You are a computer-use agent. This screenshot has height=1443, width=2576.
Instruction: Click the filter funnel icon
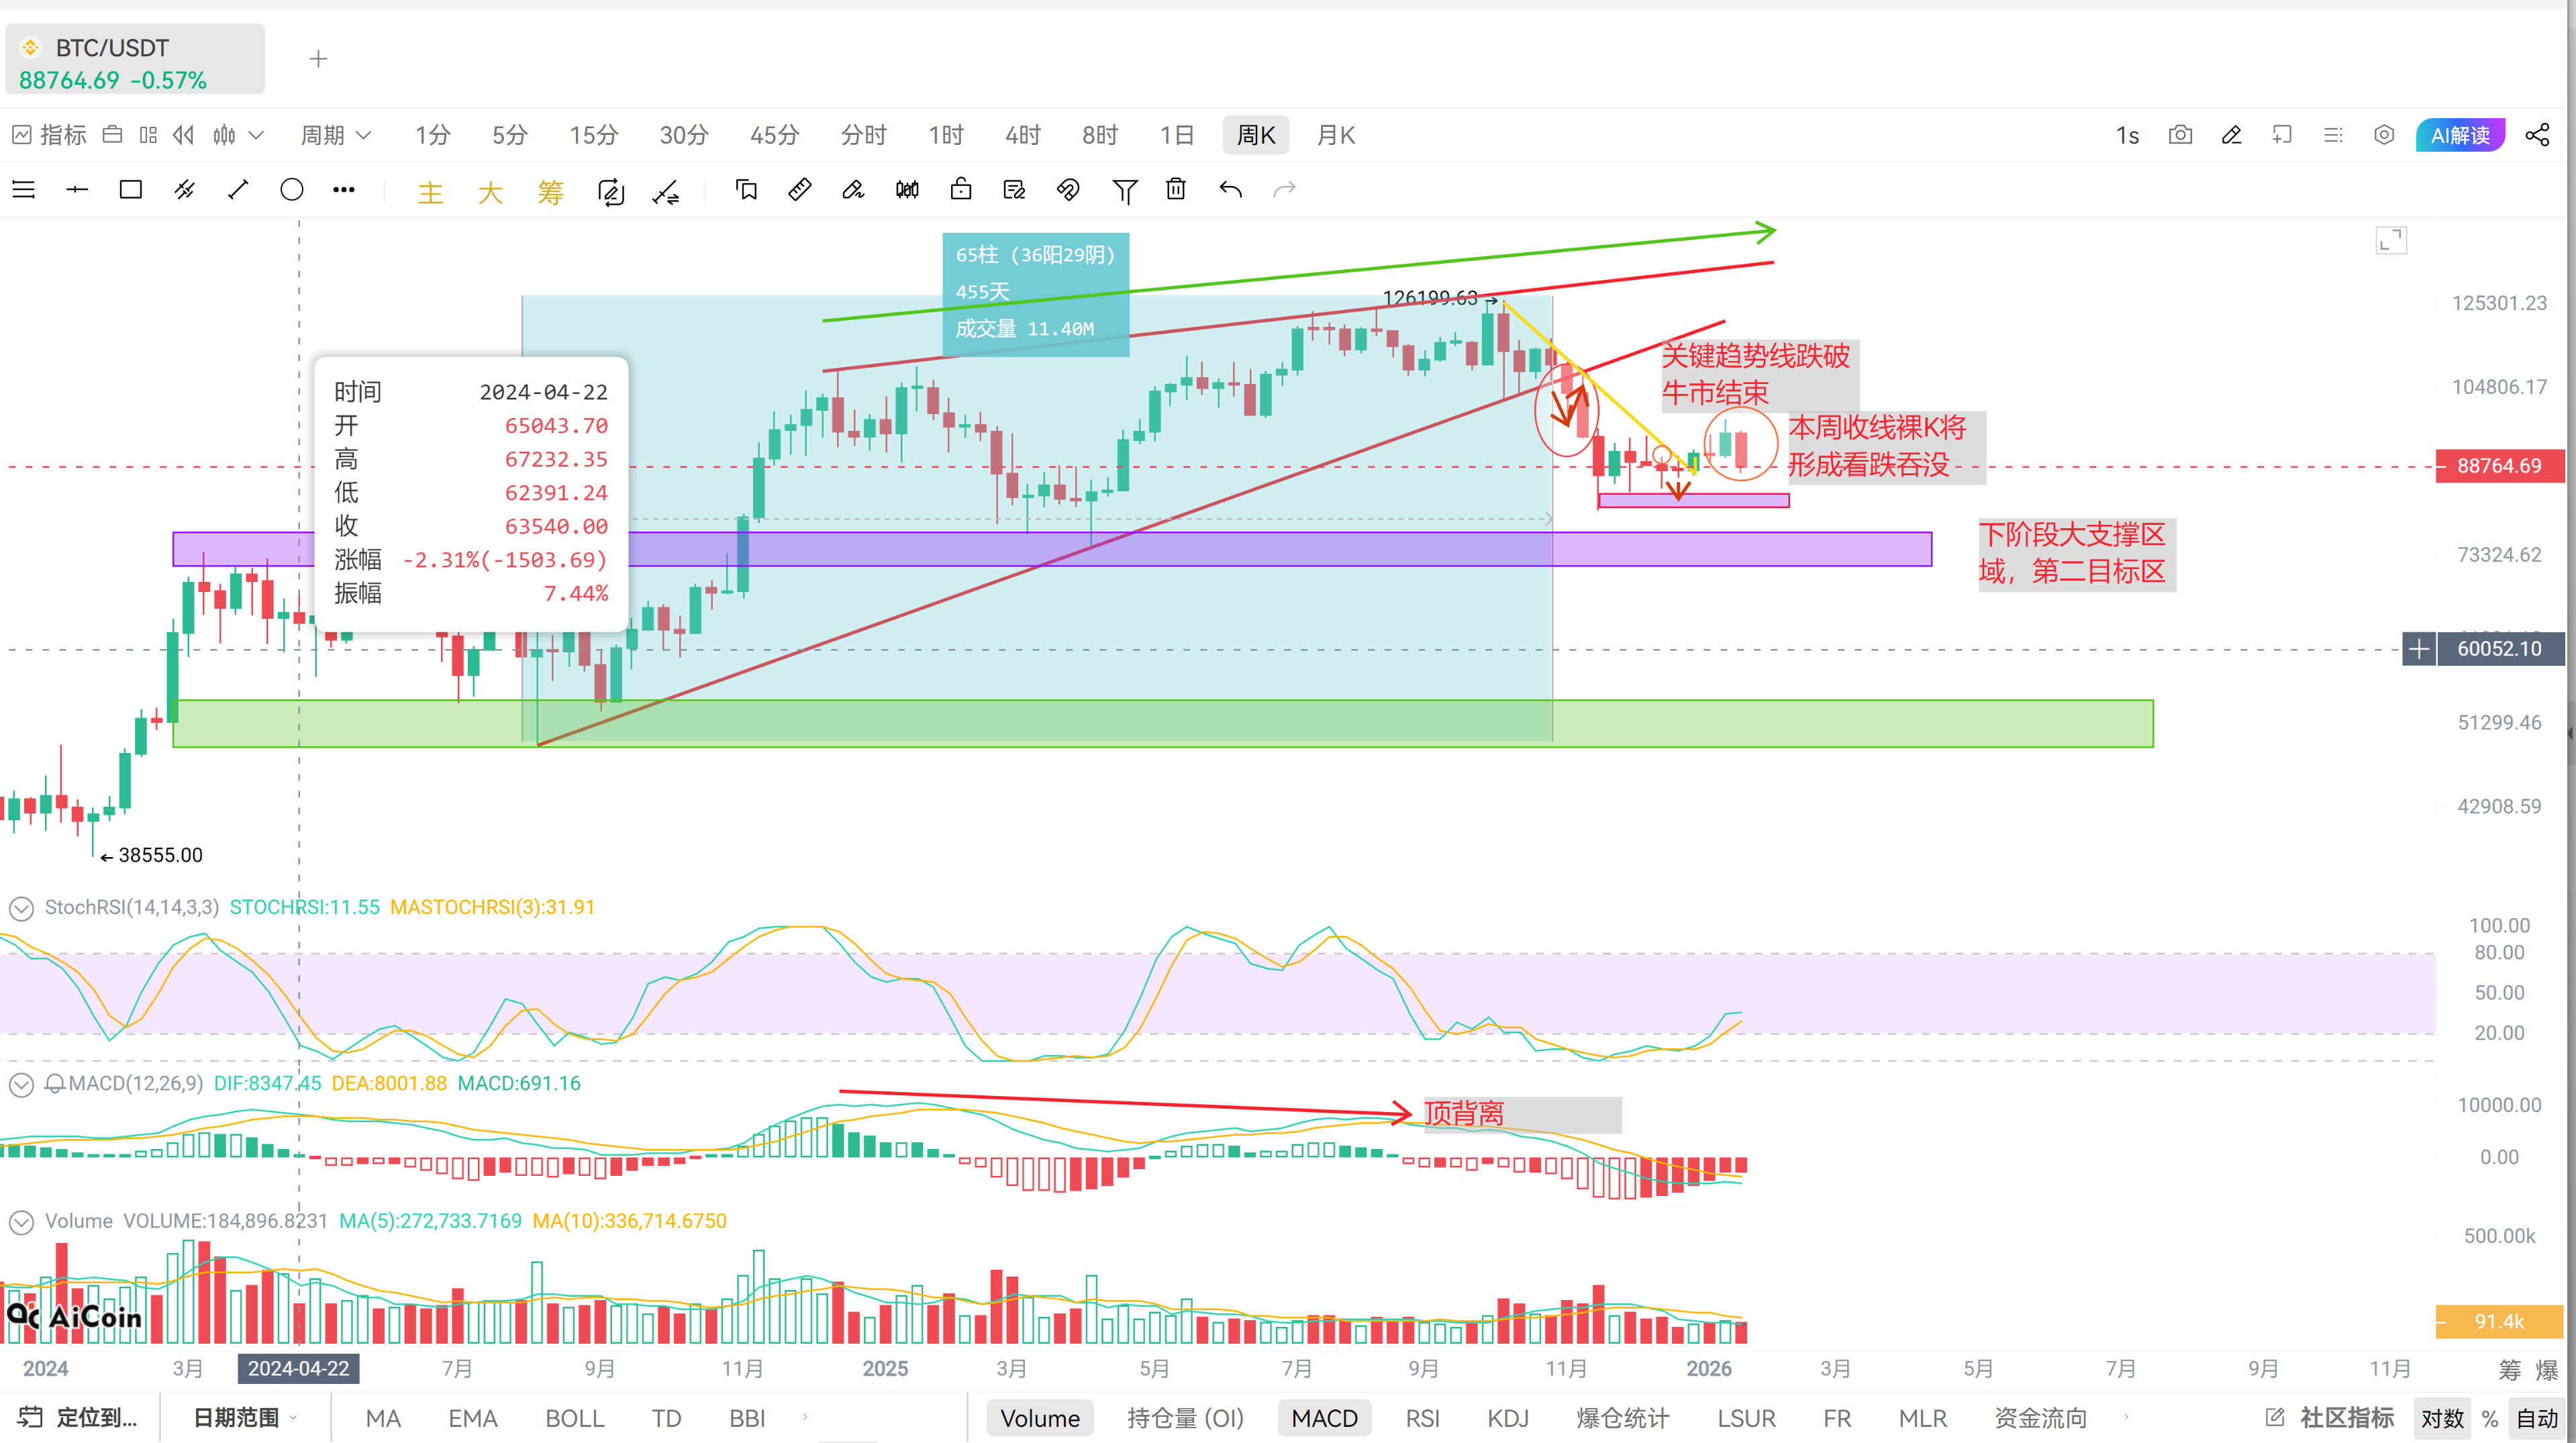[1124, 190]
